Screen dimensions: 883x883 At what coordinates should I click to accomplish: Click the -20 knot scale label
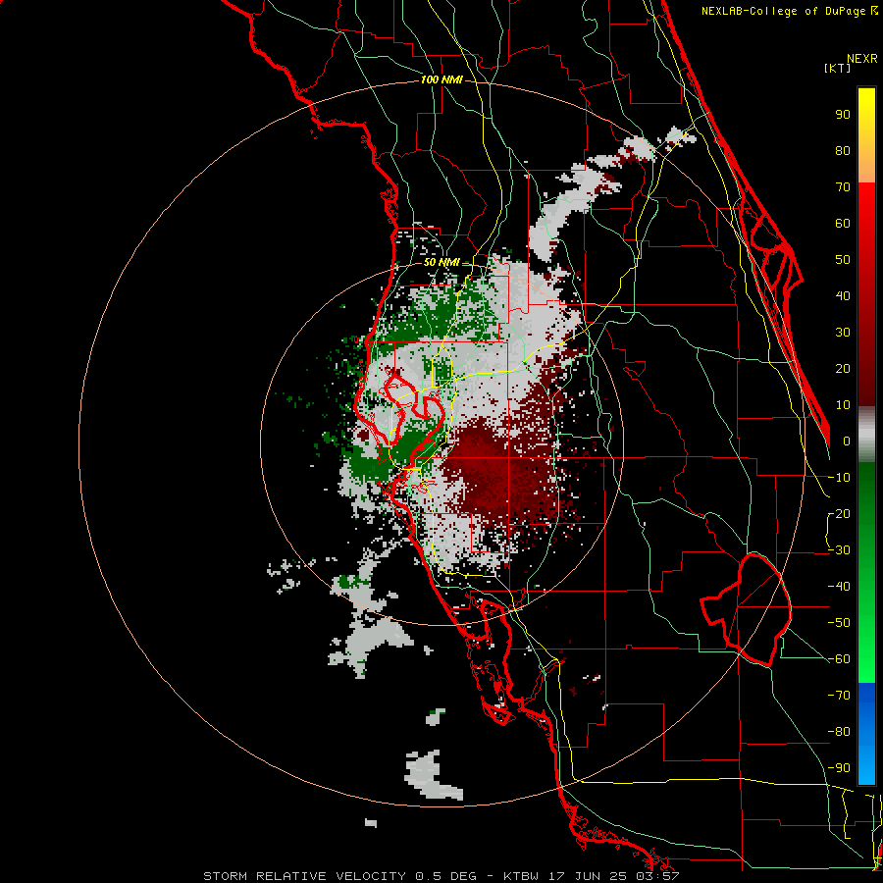[x=839, y=514]
